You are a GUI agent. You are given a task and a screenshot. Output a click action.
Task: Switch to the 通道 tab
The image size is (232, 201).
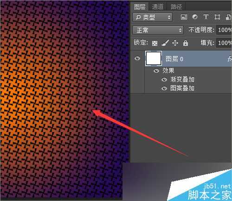(x=158, y=6)
